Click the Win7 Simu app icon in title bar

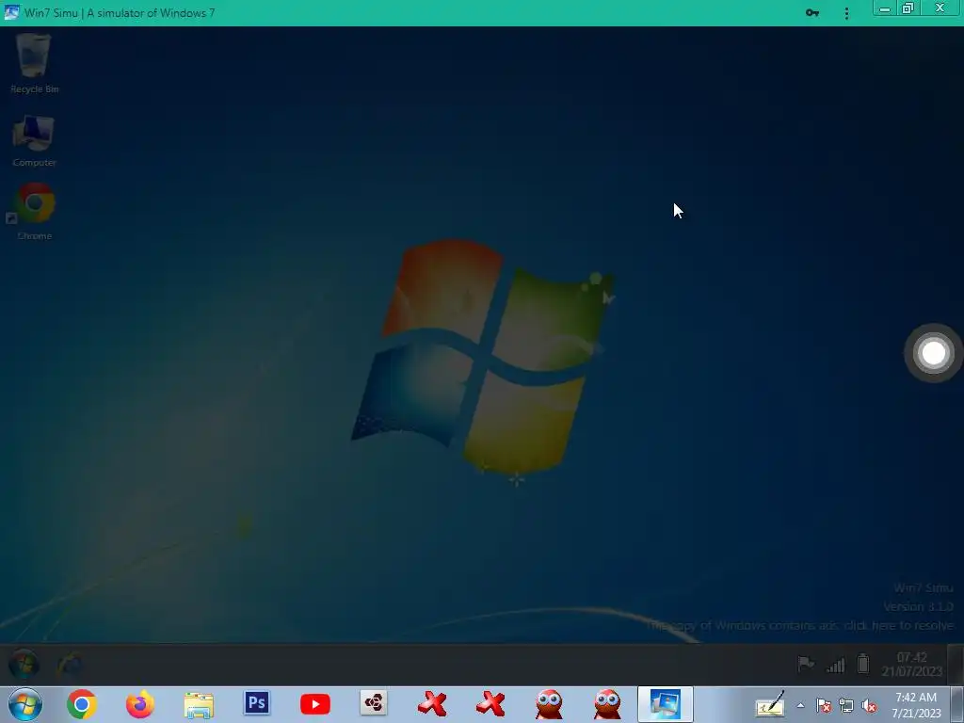(11, 12)
